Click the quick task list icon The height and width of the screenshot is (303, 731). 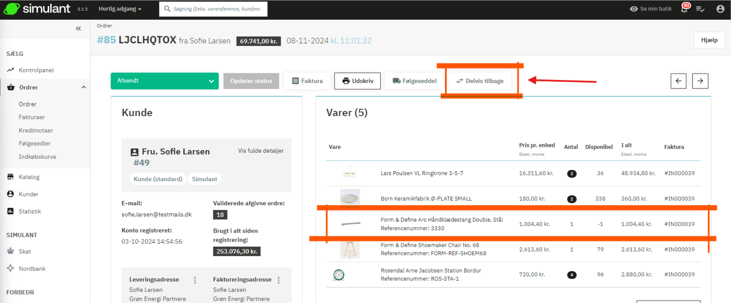click(700, 9)
